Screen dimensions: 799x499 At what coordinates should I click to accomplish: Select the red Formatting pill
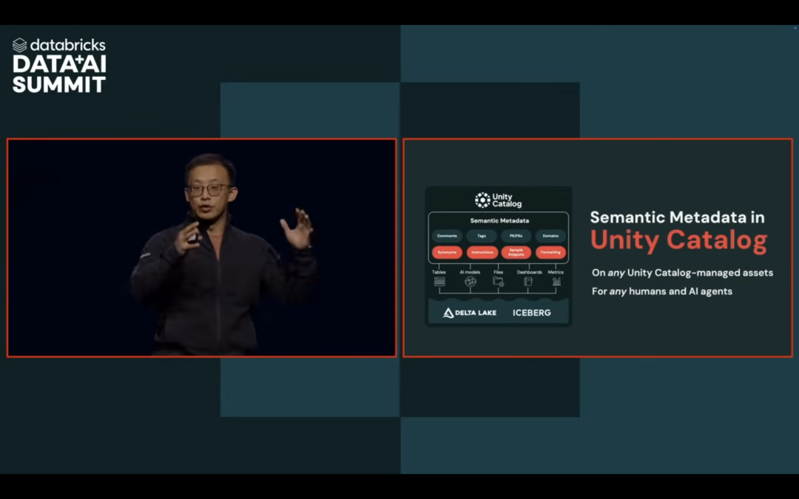tap(551, 253)
